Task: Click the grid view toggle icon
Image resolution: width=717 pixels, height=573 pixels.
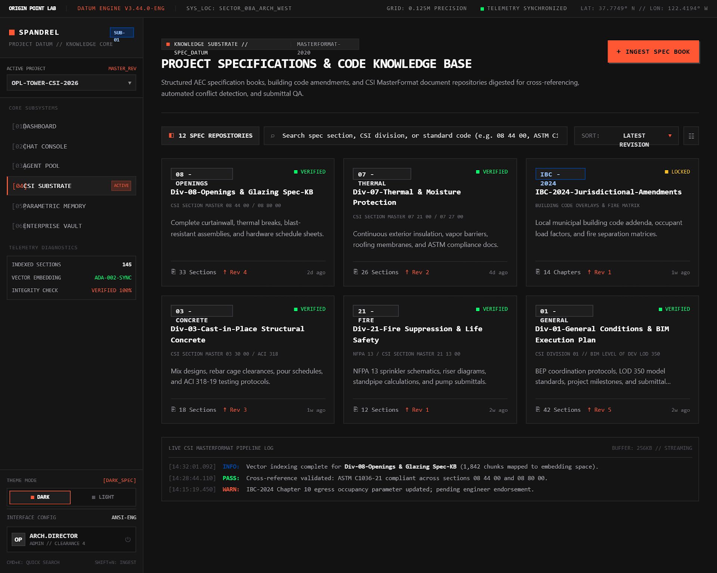Action: (691, 136)
